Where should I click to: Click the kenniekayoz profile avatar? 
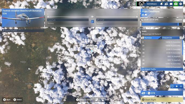point(141,4)
